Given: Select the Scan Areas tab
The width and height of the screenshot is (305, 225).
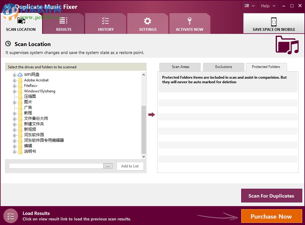Looking at the screenshot, I should coord(180,67).
